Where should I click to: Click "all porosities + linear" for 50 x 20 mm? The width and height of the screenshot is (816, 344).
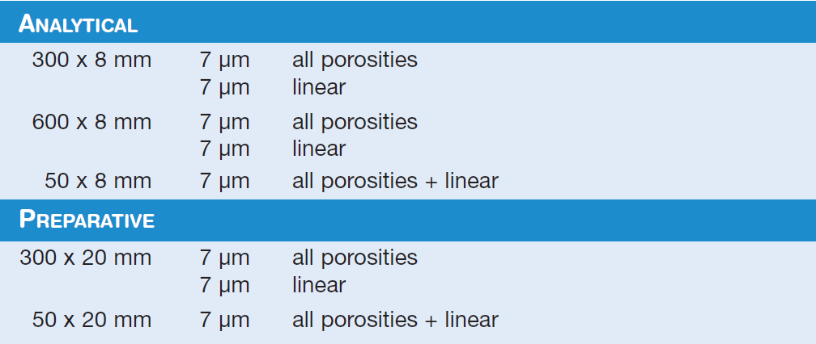coord(394,320)
